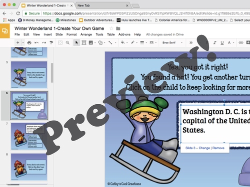Viewport: 250px width, 187px height.
Task: Open the Insert menu
Action: pos(47,34)
